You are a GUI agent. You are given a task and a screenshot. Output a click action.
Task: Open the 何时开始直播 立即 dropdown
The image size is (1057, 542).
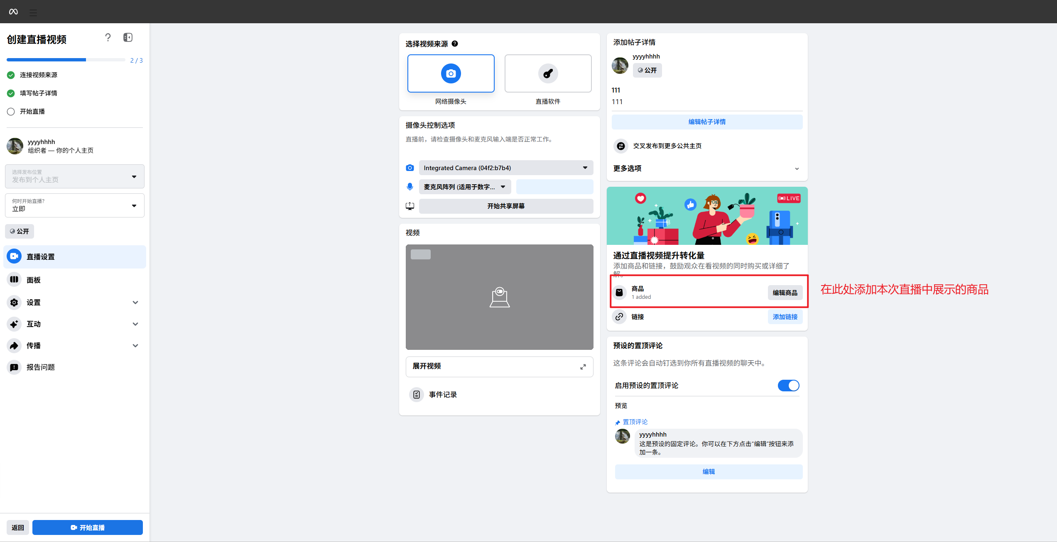coord(75,205)
